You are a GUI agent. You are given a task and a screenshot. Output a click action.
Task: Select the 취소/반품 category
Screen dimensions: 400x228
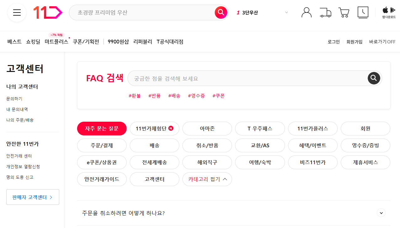tap(207, 145)
